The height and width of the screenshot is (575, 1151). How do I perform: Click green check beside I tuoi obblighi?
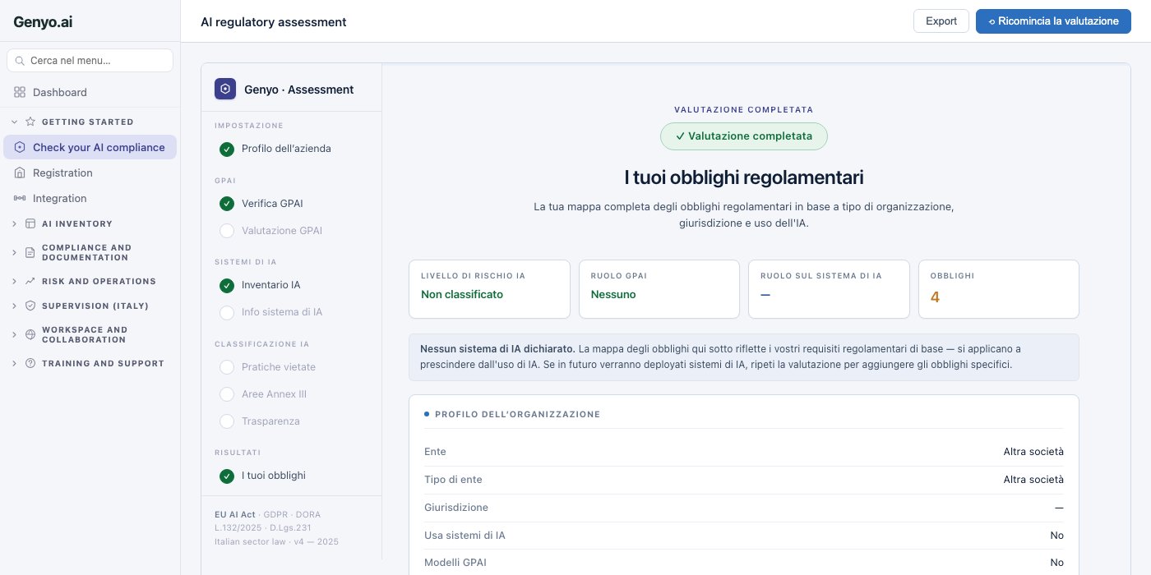point(227,476)
